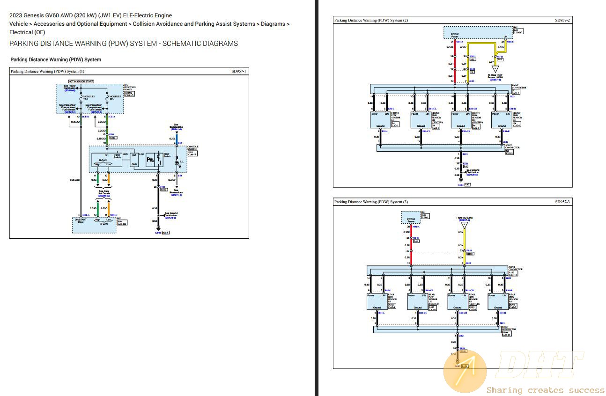
Task: Click the 'REAR PDW SENSOR LH (CENTER)' label
Action: click(433, 299)
